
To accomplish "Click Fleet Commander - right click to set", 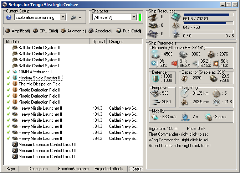I will (x=178, y=134).
